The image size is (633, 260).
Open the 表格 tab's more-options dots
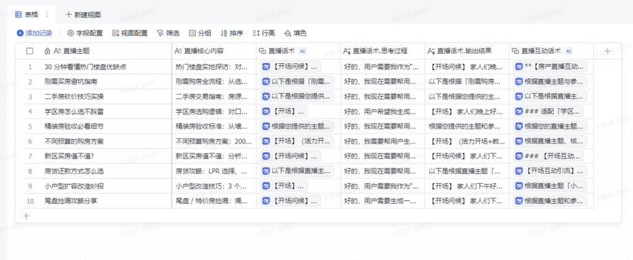47,15
